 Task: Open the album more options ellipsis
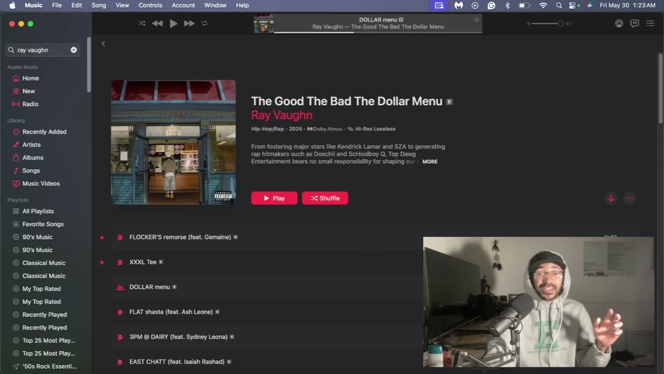tap(630, 198)
